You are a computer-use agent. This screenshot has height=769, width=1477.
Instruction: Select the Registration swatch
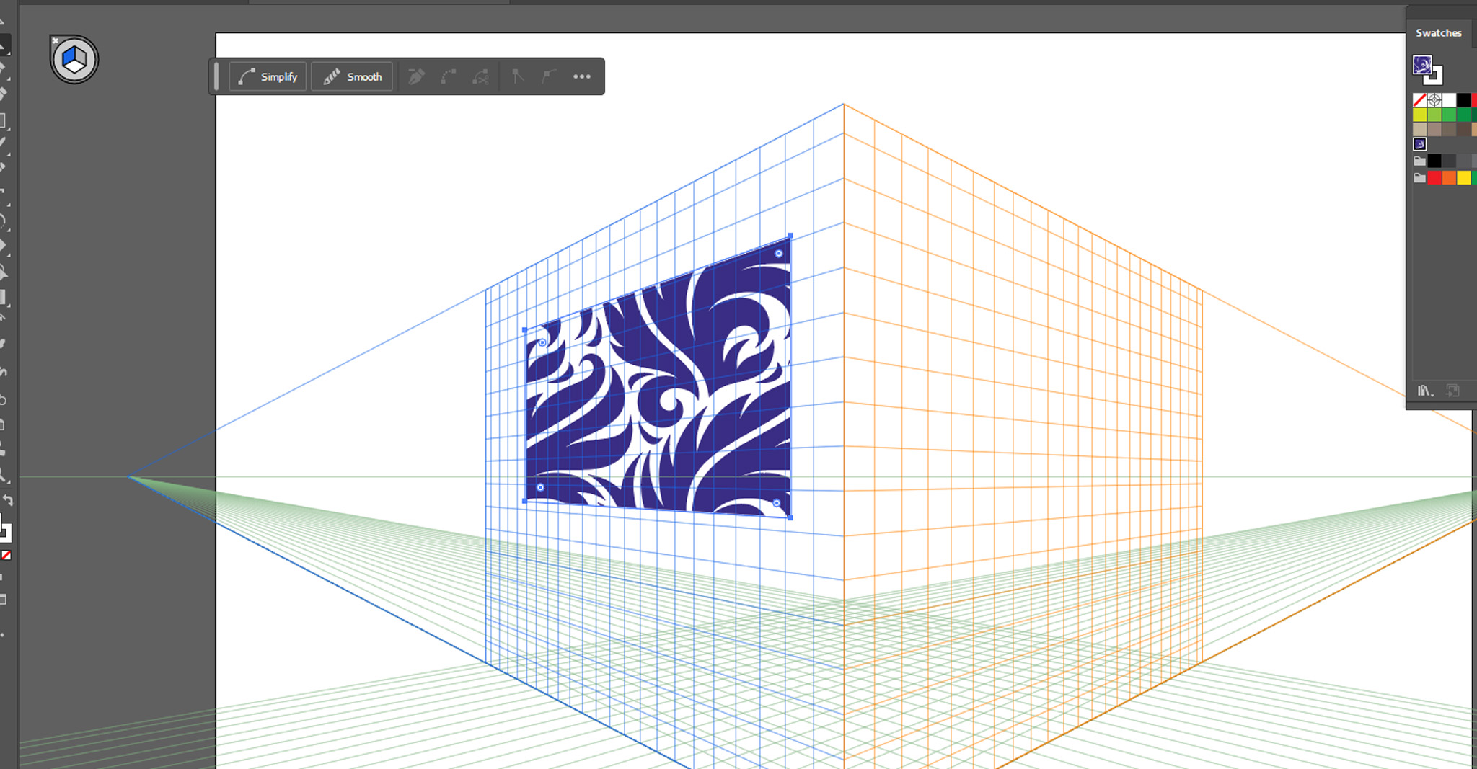1434,100
